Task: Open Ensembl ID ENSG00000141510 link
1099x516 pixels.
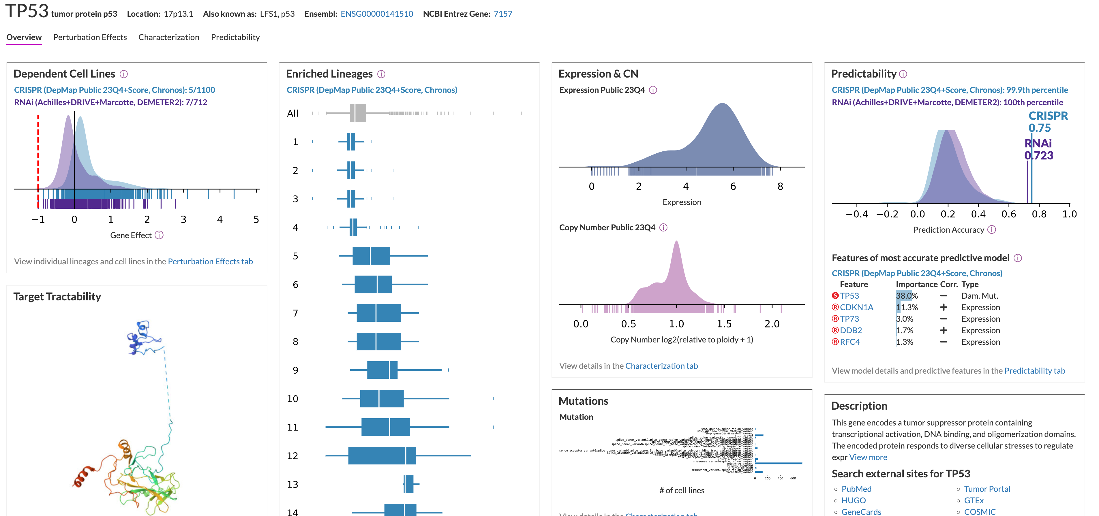Action: click(376, 14)
